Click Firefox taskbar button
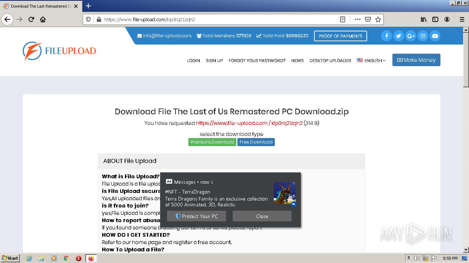The width and height of the screenshot is (469, 263). point(91,258)
